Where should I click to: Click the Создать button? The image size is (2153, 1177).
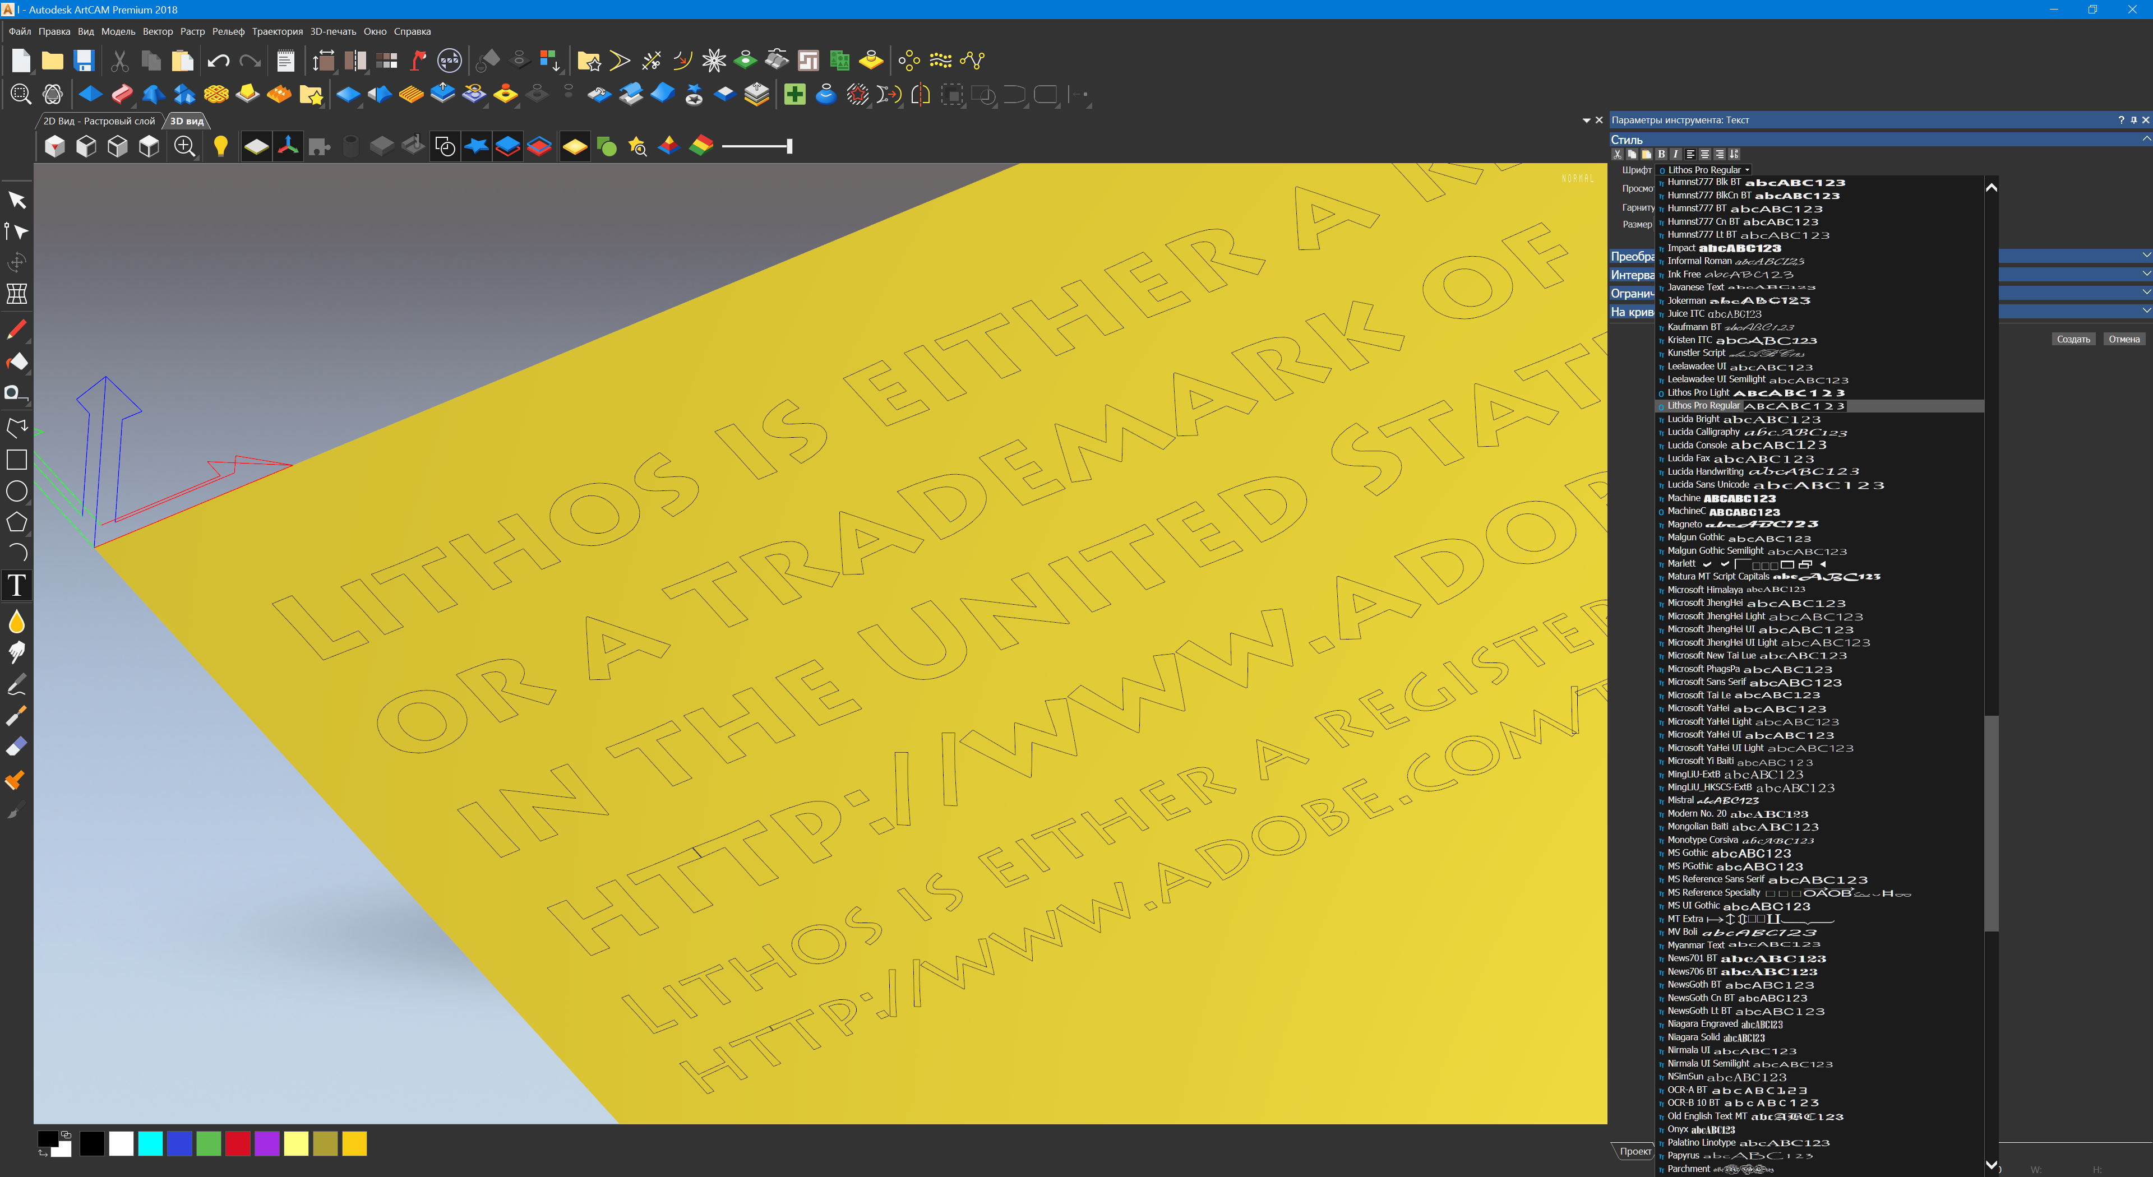tap(2073, 339)
